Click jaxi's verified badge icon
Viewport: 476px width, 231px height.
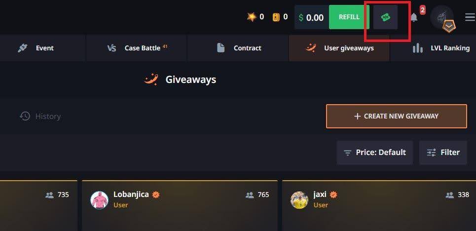coord(333,194)
